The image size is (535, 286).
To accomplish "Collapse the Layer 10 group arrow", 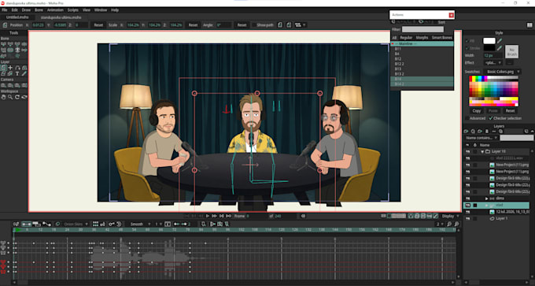I will [482, 151].
